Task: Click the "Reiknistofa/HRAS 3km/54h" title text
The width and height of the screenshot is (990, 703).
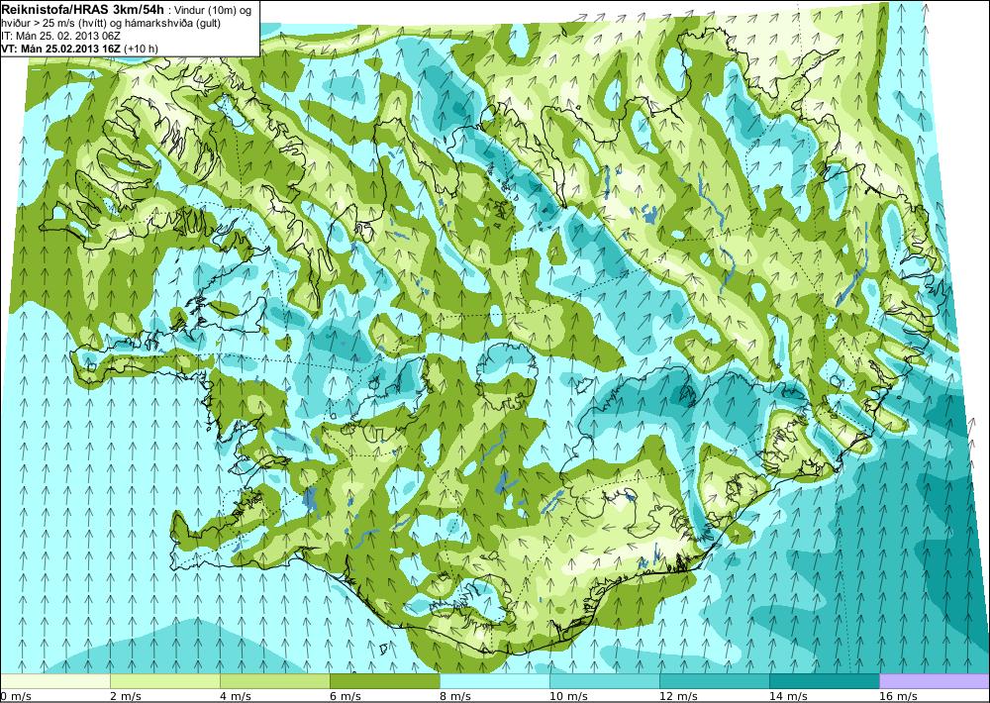Action: (84, 8)
